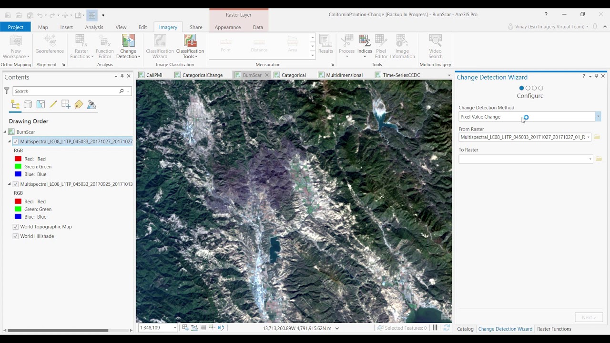Switch Contents to List By Selection

(41, 105)
